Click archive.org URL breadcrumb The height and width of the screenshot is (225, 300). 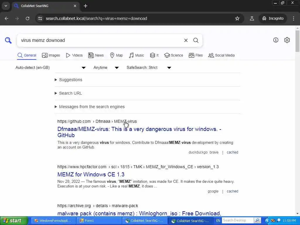(x=98, y=206)
